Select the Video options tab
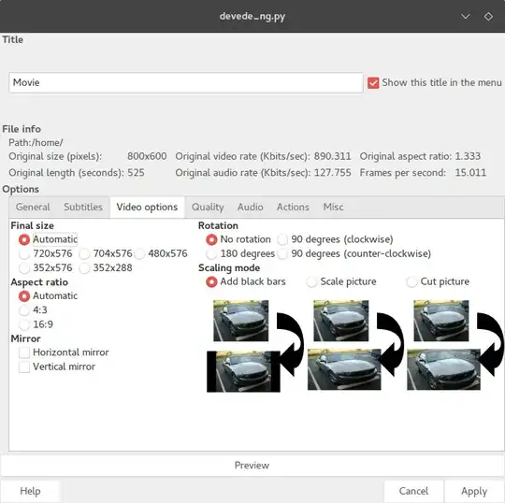The width and height of the screenshot is (505, 503). (147, 207)
